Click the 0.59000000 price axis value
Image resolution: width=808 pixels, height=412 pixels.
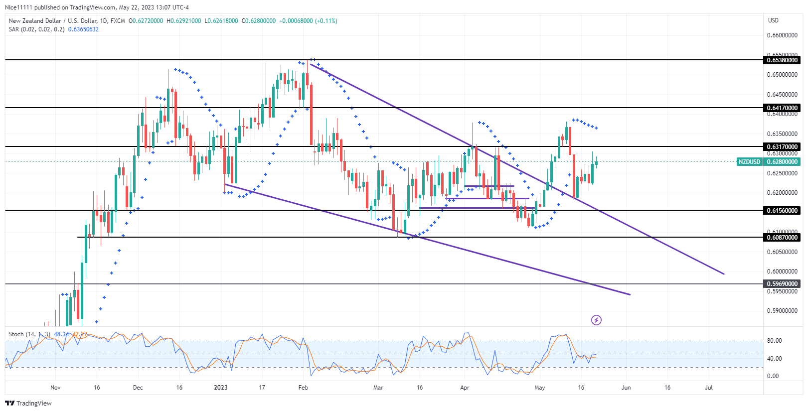[x=782, y=311]
